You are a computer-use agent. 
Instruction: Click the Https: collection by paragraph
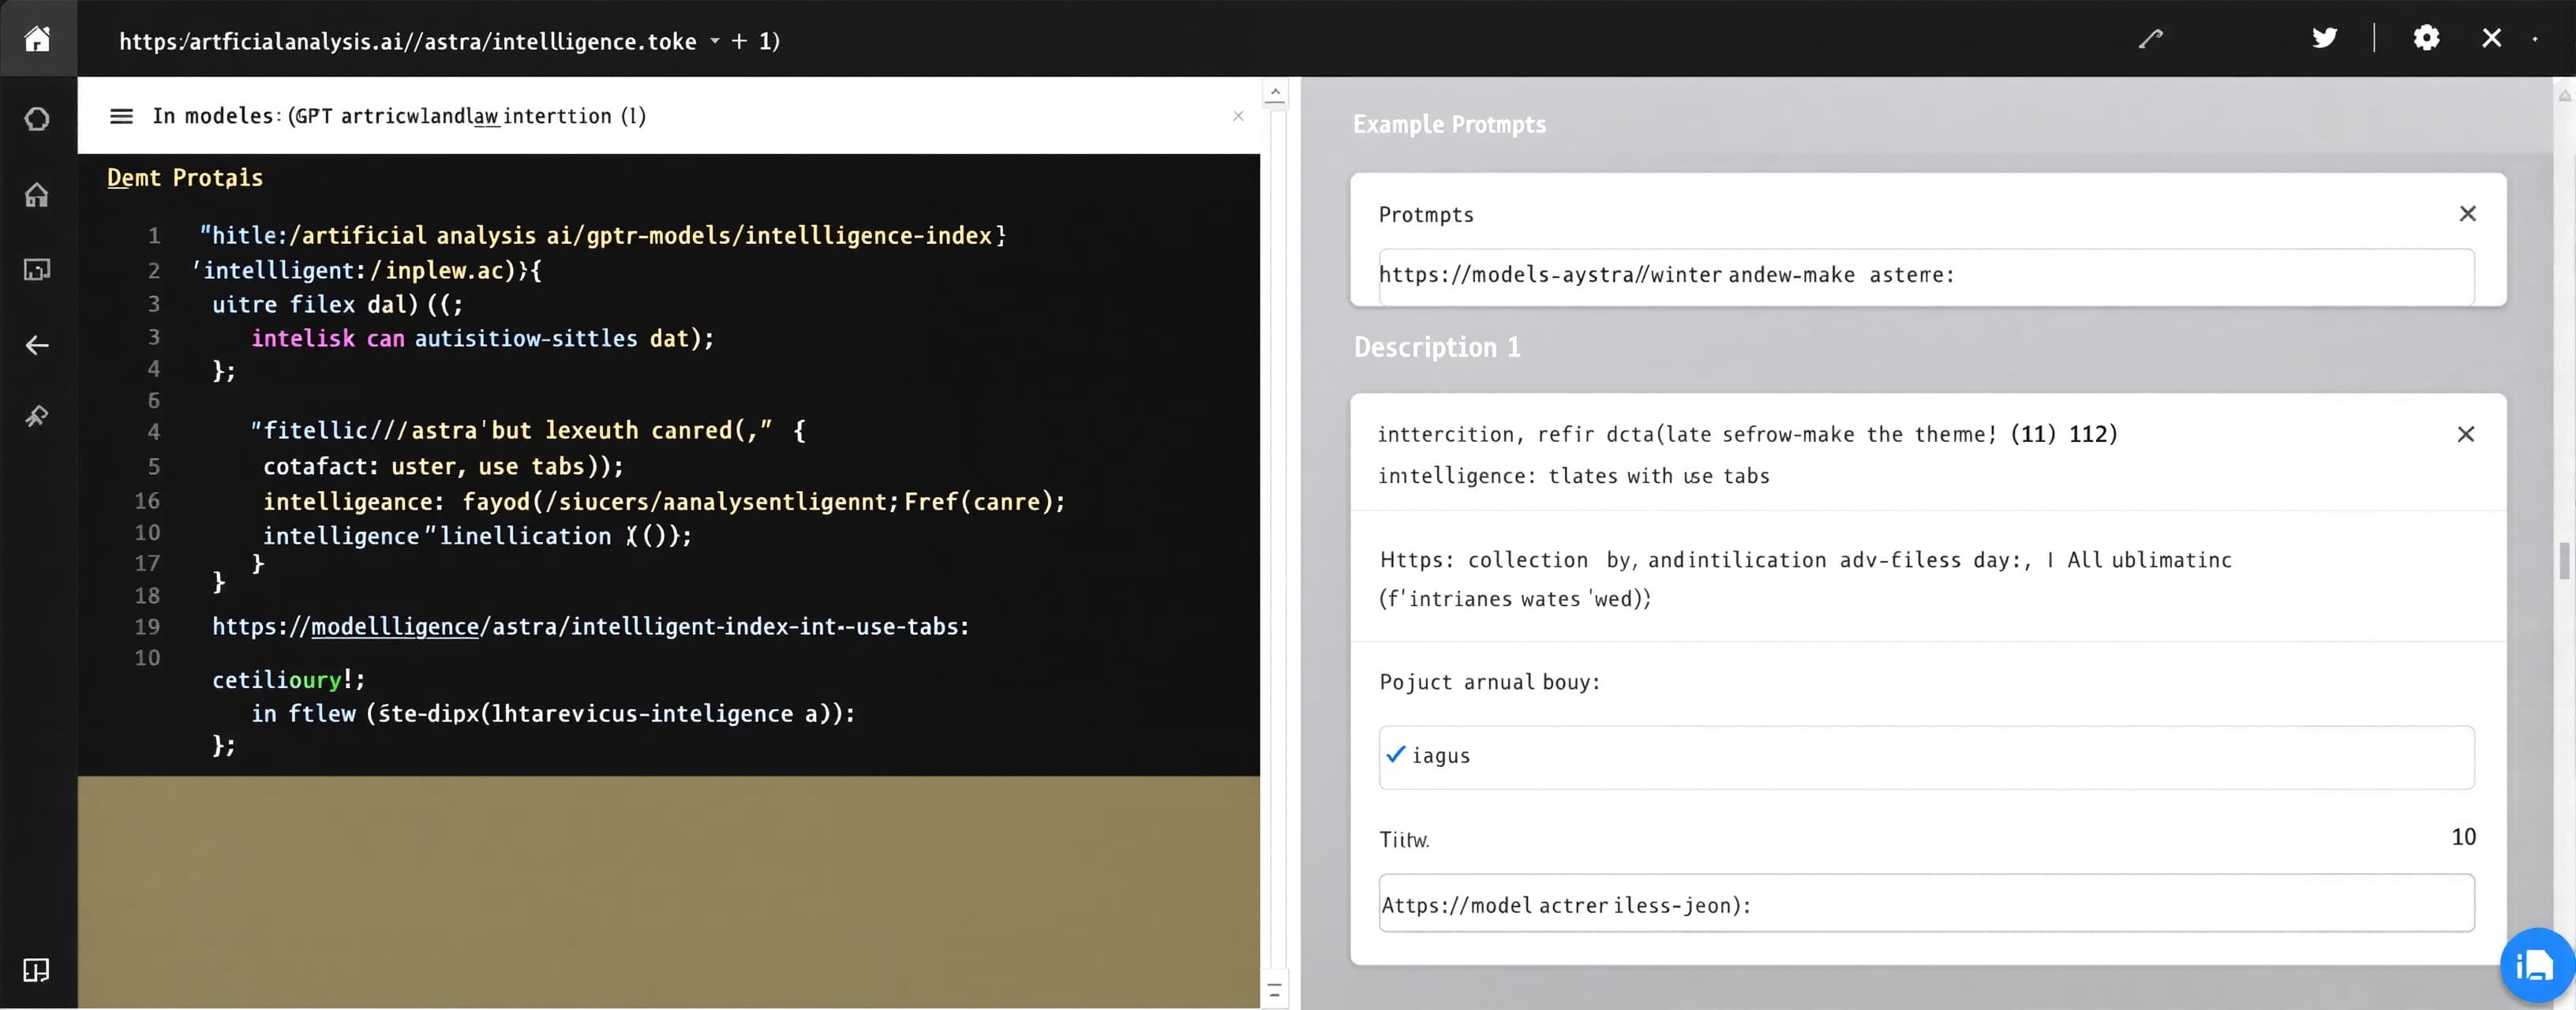(1806, 579)
